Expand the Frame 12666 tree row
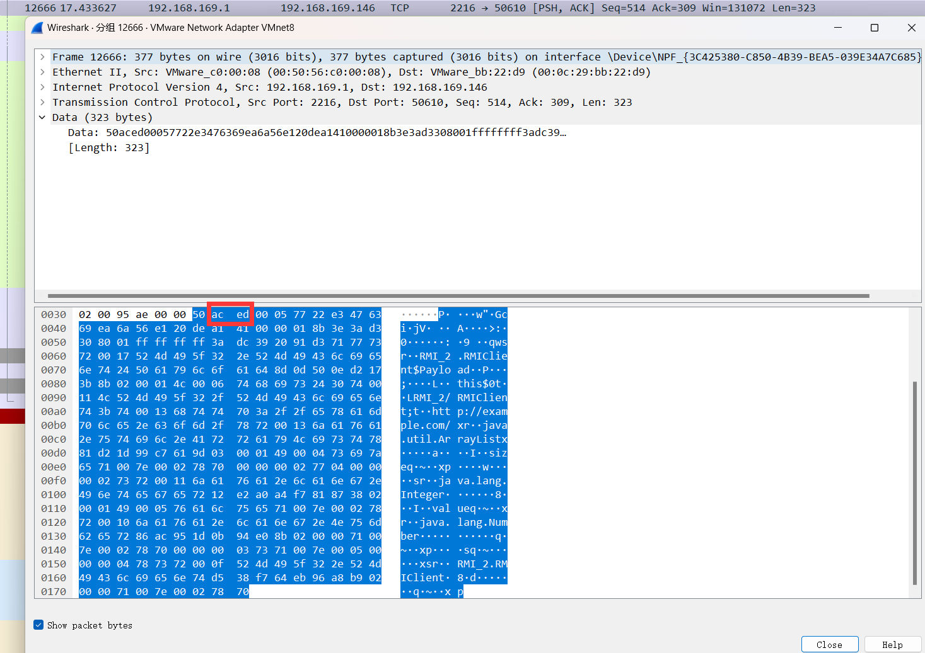925x653 pixels. (x=42, y=57)
